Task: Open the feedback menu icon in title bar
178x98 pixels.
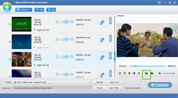Action: coord(159,3)
